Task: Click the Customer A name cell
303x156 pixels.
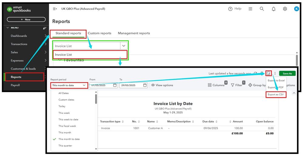Action: [x=156, y=128]
